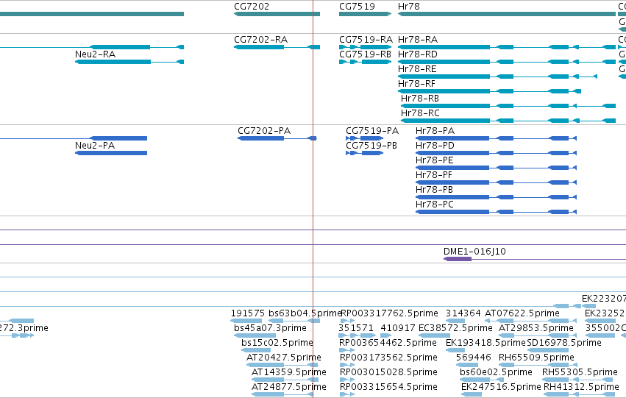Open the Hr78-PE protein label
The image size is (626, 398).
tap(434, 160)
